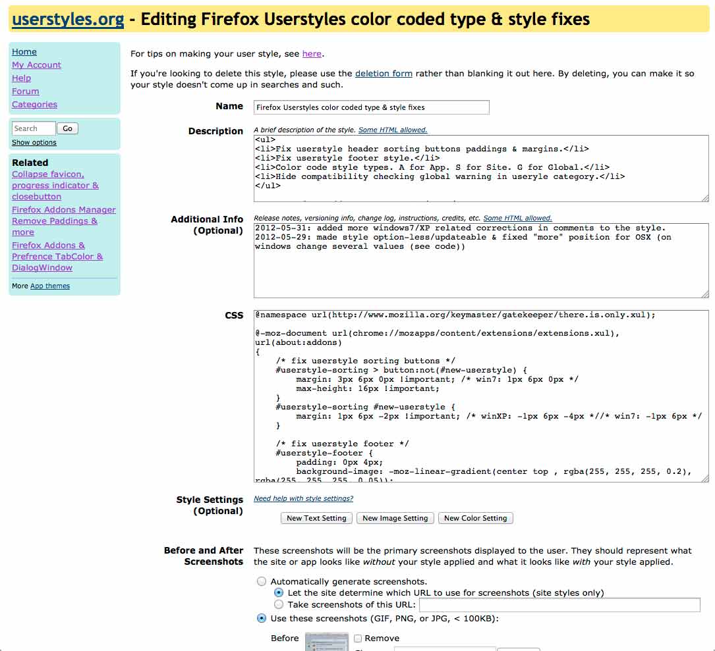Select Automatically generate screenshots radio
Screen dimensions: 715x651
pos(261,581)
